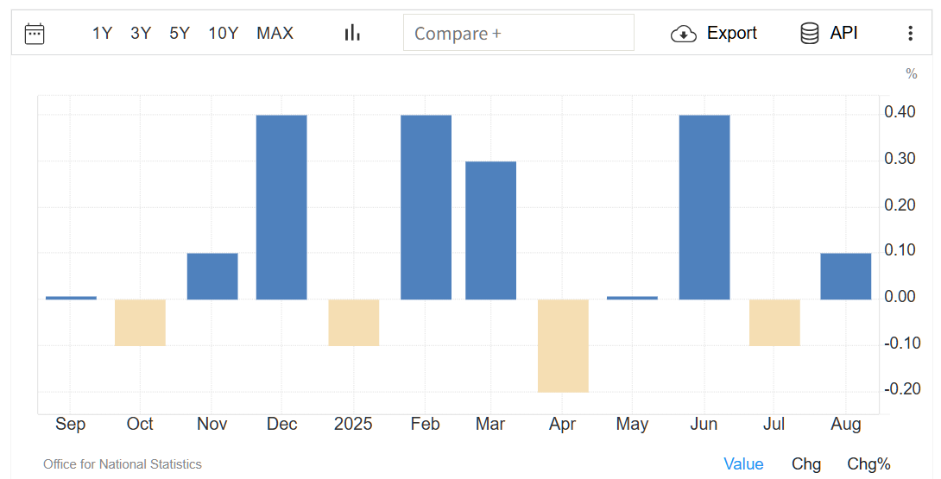Click the June blue bar
The image size is (941, 479).
coord(704,207)
